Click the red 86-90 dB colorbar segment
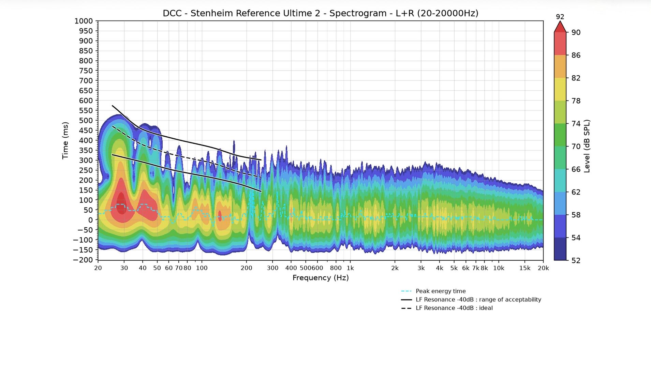This screenshot has width=651, height=368. coord(560,44)
